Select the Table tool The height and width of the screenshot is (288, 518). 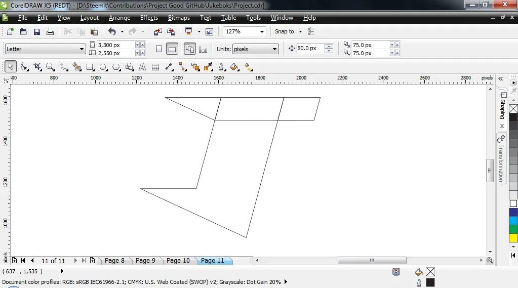click(155, 67)
